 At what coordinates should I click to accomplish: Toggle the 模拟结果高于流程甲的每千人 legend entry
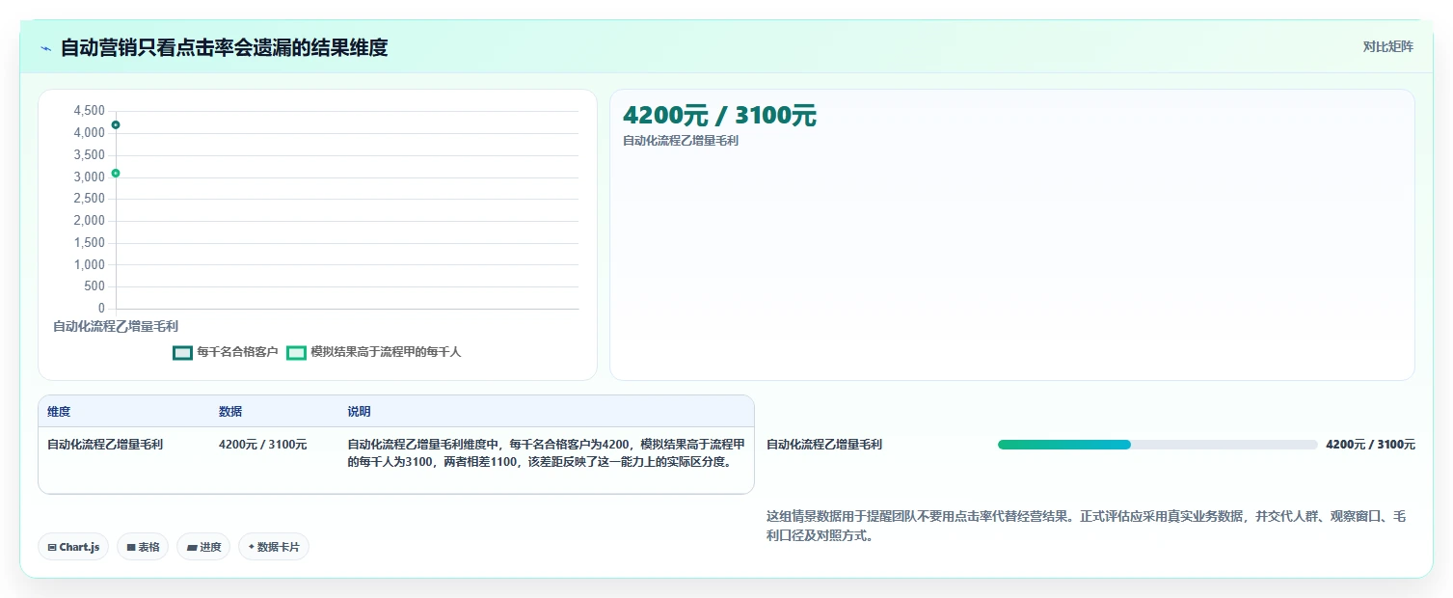pyautogui.click(x=374, y=352)
